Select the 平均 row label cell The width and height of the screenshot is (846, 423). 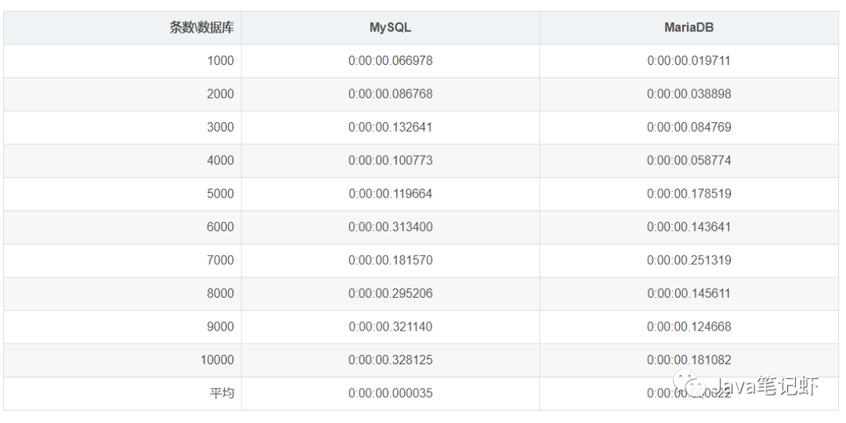tap(222, 393)
